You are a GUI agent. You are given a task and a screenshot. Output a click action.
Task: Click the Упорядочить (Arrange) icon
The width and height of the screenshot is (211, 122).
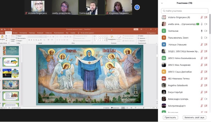click(x=112, y=37)
